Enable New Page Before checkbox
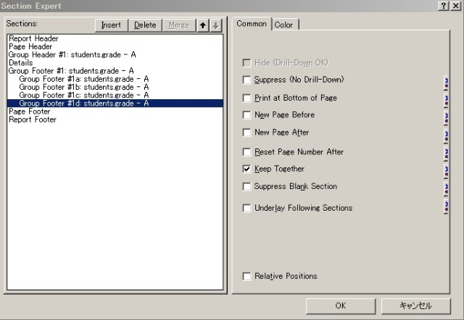This screenshot has width=464, height=320. 246,114
